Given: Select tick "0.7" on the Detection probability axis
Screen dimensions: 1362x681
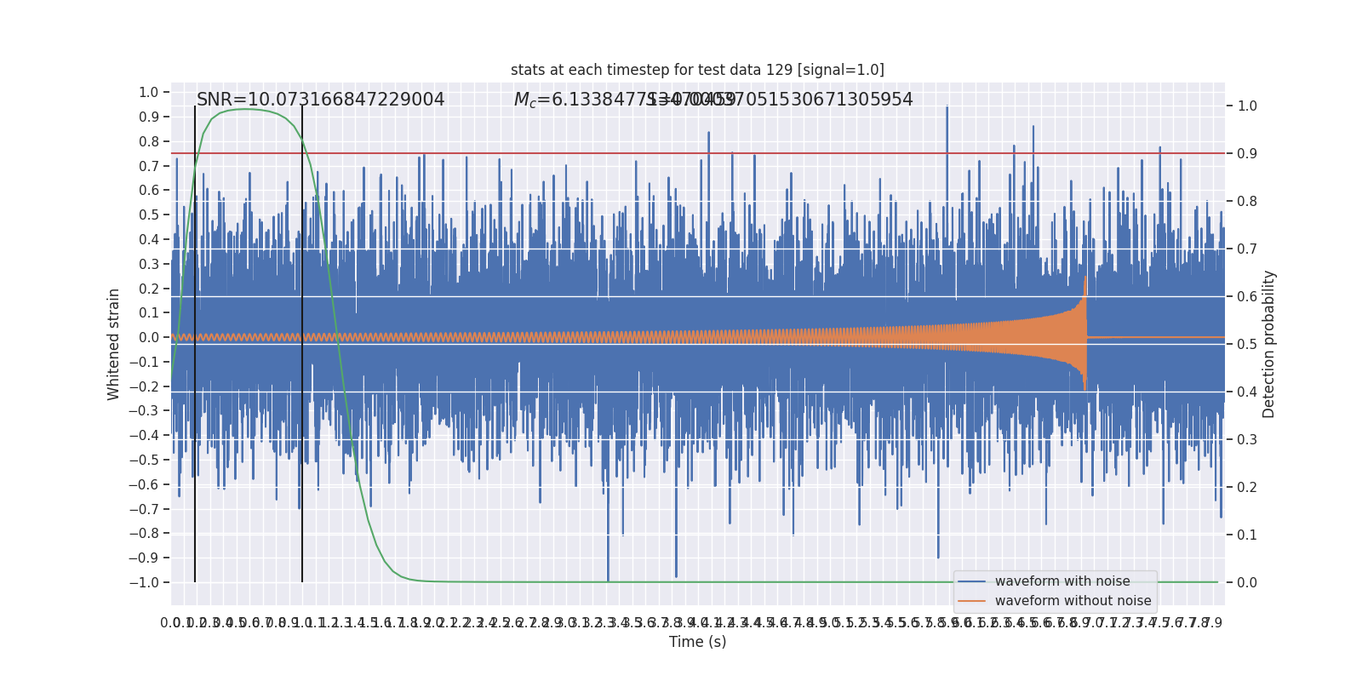Looking at the screenshot, I should click(x=1247, y=249).
